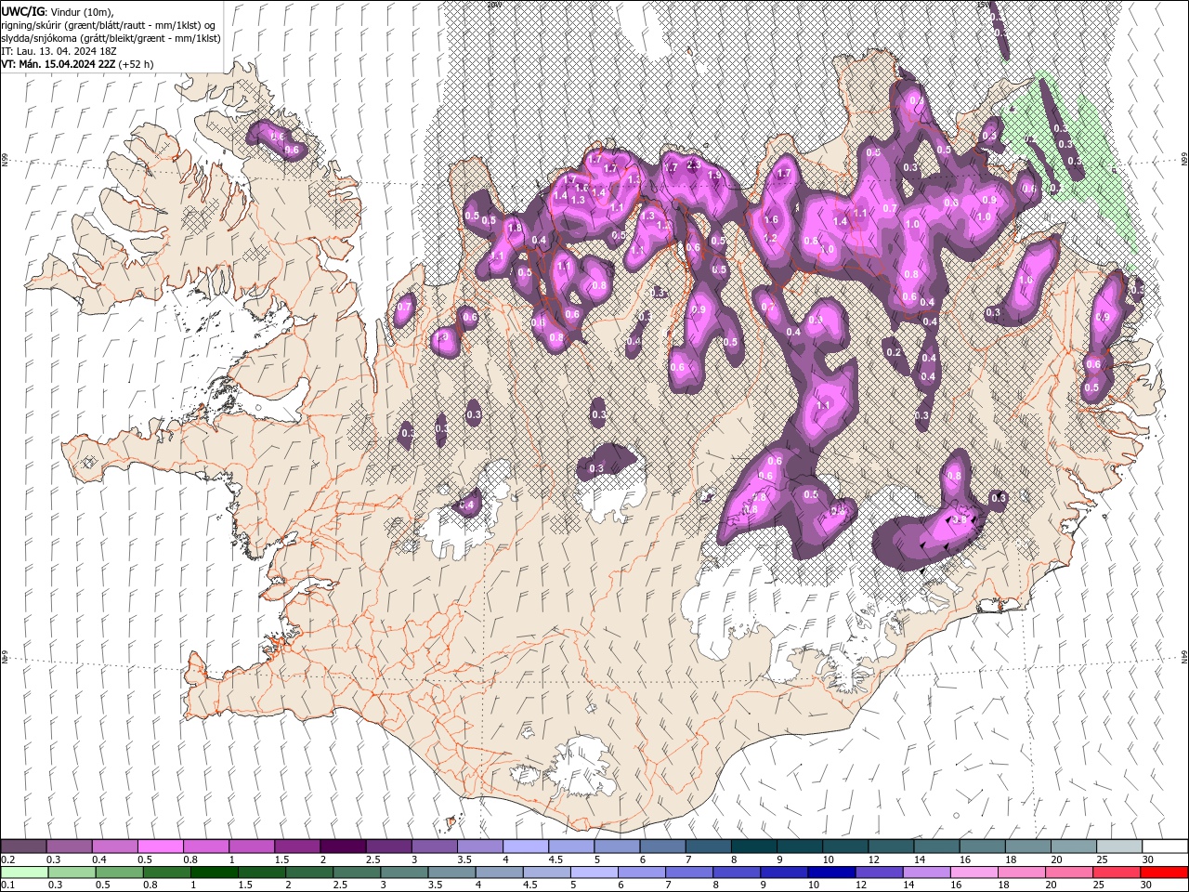The width and height of the screenshot is (1189, 892).
Task: Click the '2.3' snowfall value on map
Action: pos(693,164)
